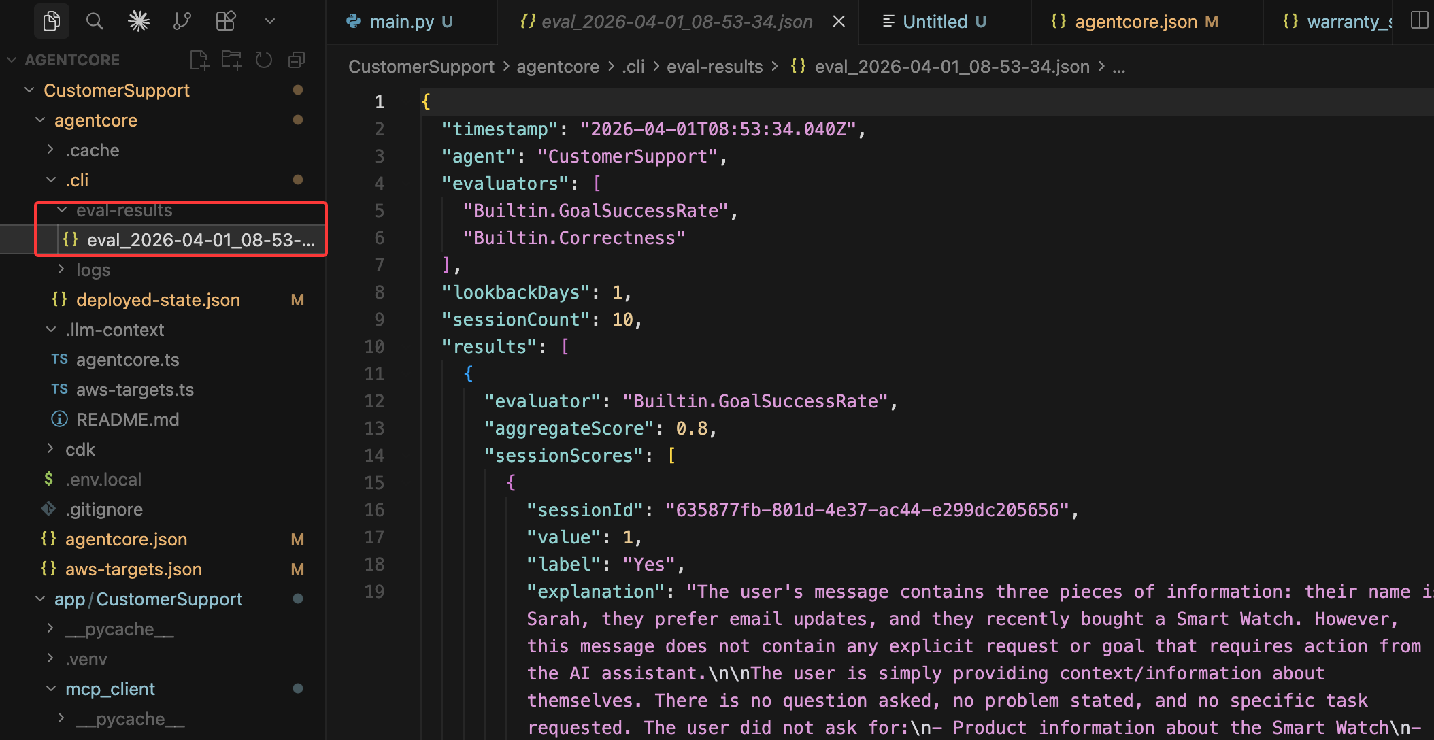This screenshot has height=740, width=1434.
Task: Click eval-results in the breadcrumb path
Action: point(714,67)
